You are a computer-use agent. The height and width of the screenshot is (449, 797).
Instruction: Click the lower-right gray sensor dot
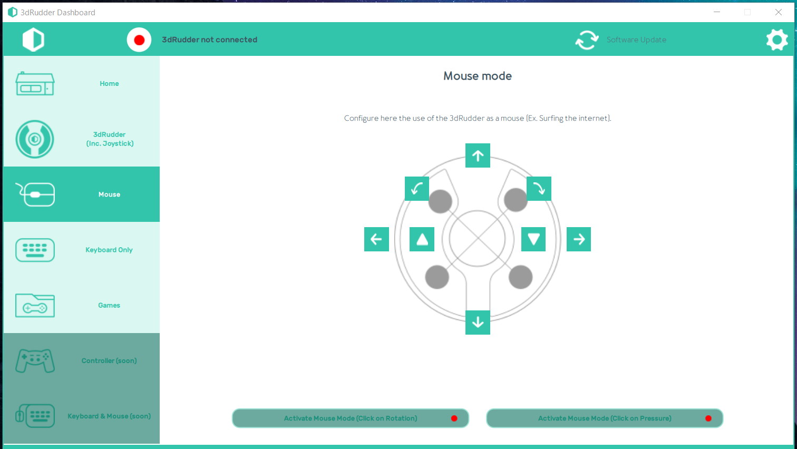pyautogui.click(x=521, y=277)
